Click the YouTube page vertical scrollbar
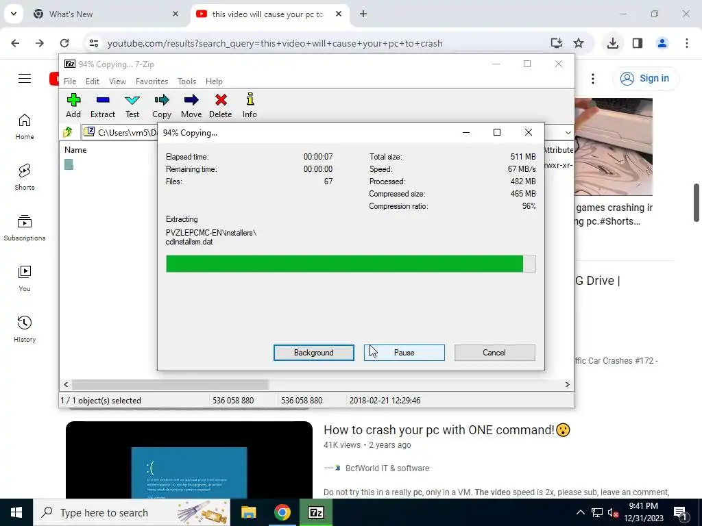The width and height of the screenshot is (702, 526). click(697, 203)
